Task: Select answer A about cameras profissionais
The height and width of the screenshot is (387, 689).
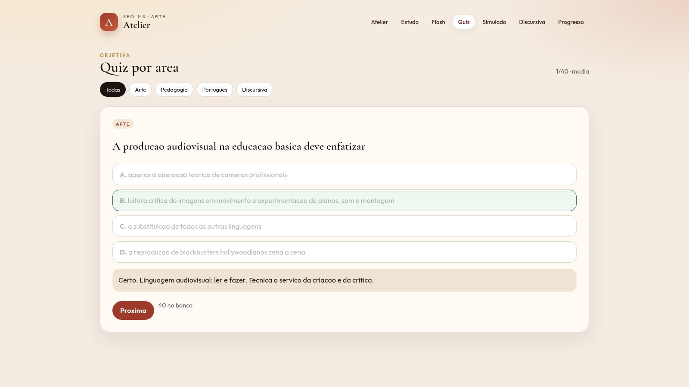Action: click(x=344, y=175)
